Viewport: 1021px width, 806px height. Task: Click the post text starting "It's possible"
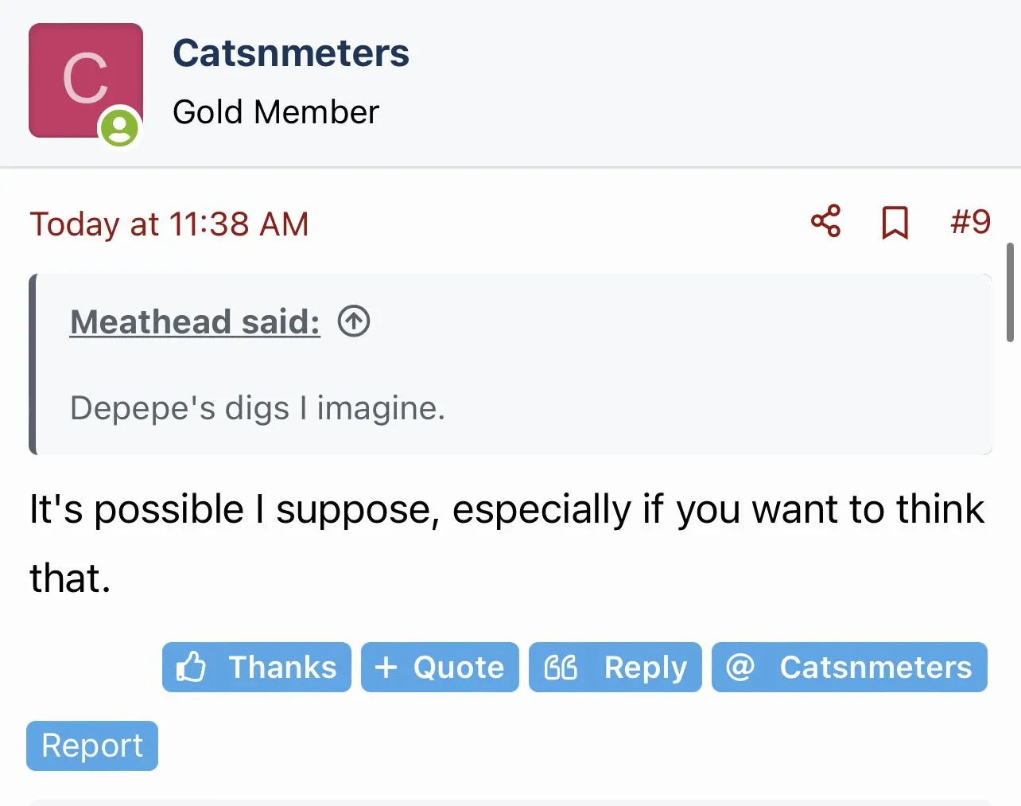(507, 509)
